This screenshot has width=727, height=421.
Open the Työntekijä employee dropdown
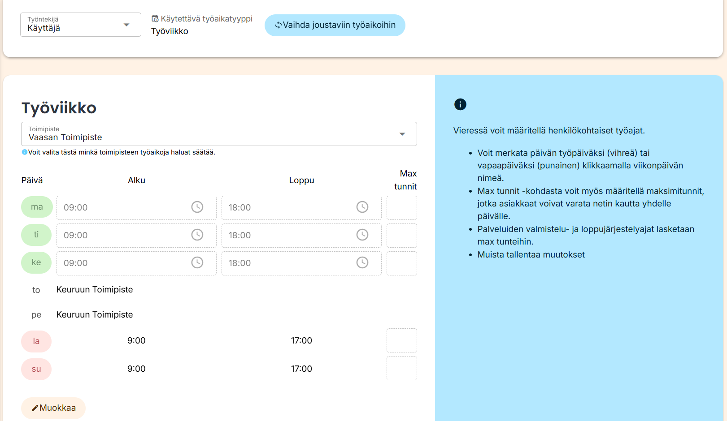coord(81,25)
